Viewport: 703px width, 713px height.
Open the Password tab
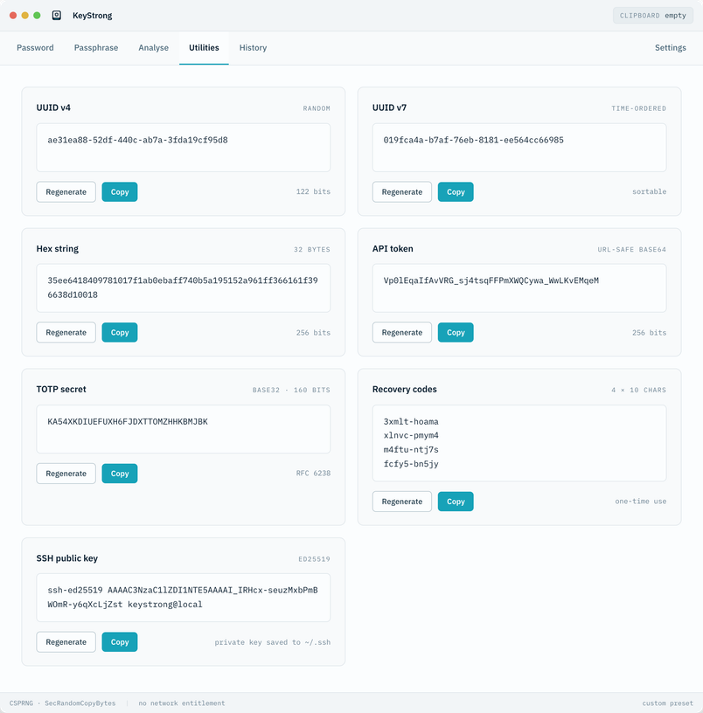pyautogui.click(x=35, y=48)
